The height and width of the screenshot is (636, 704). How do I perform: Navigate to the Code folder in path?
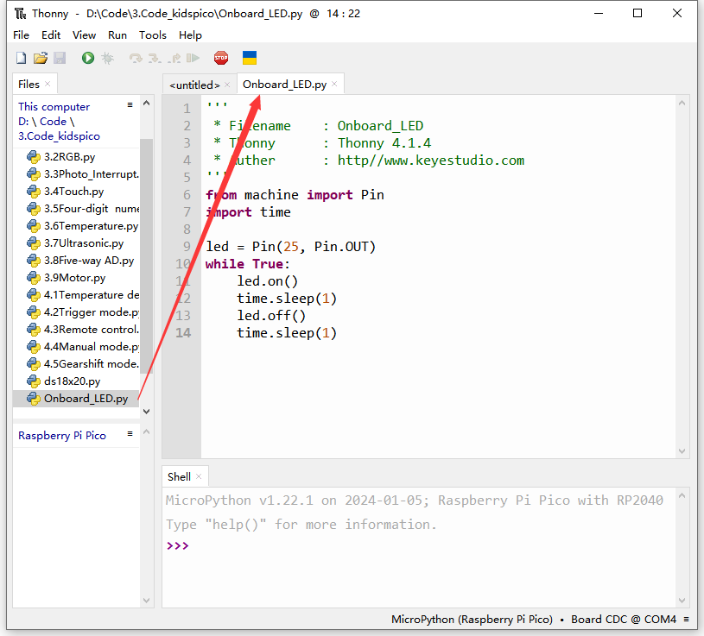53,122
